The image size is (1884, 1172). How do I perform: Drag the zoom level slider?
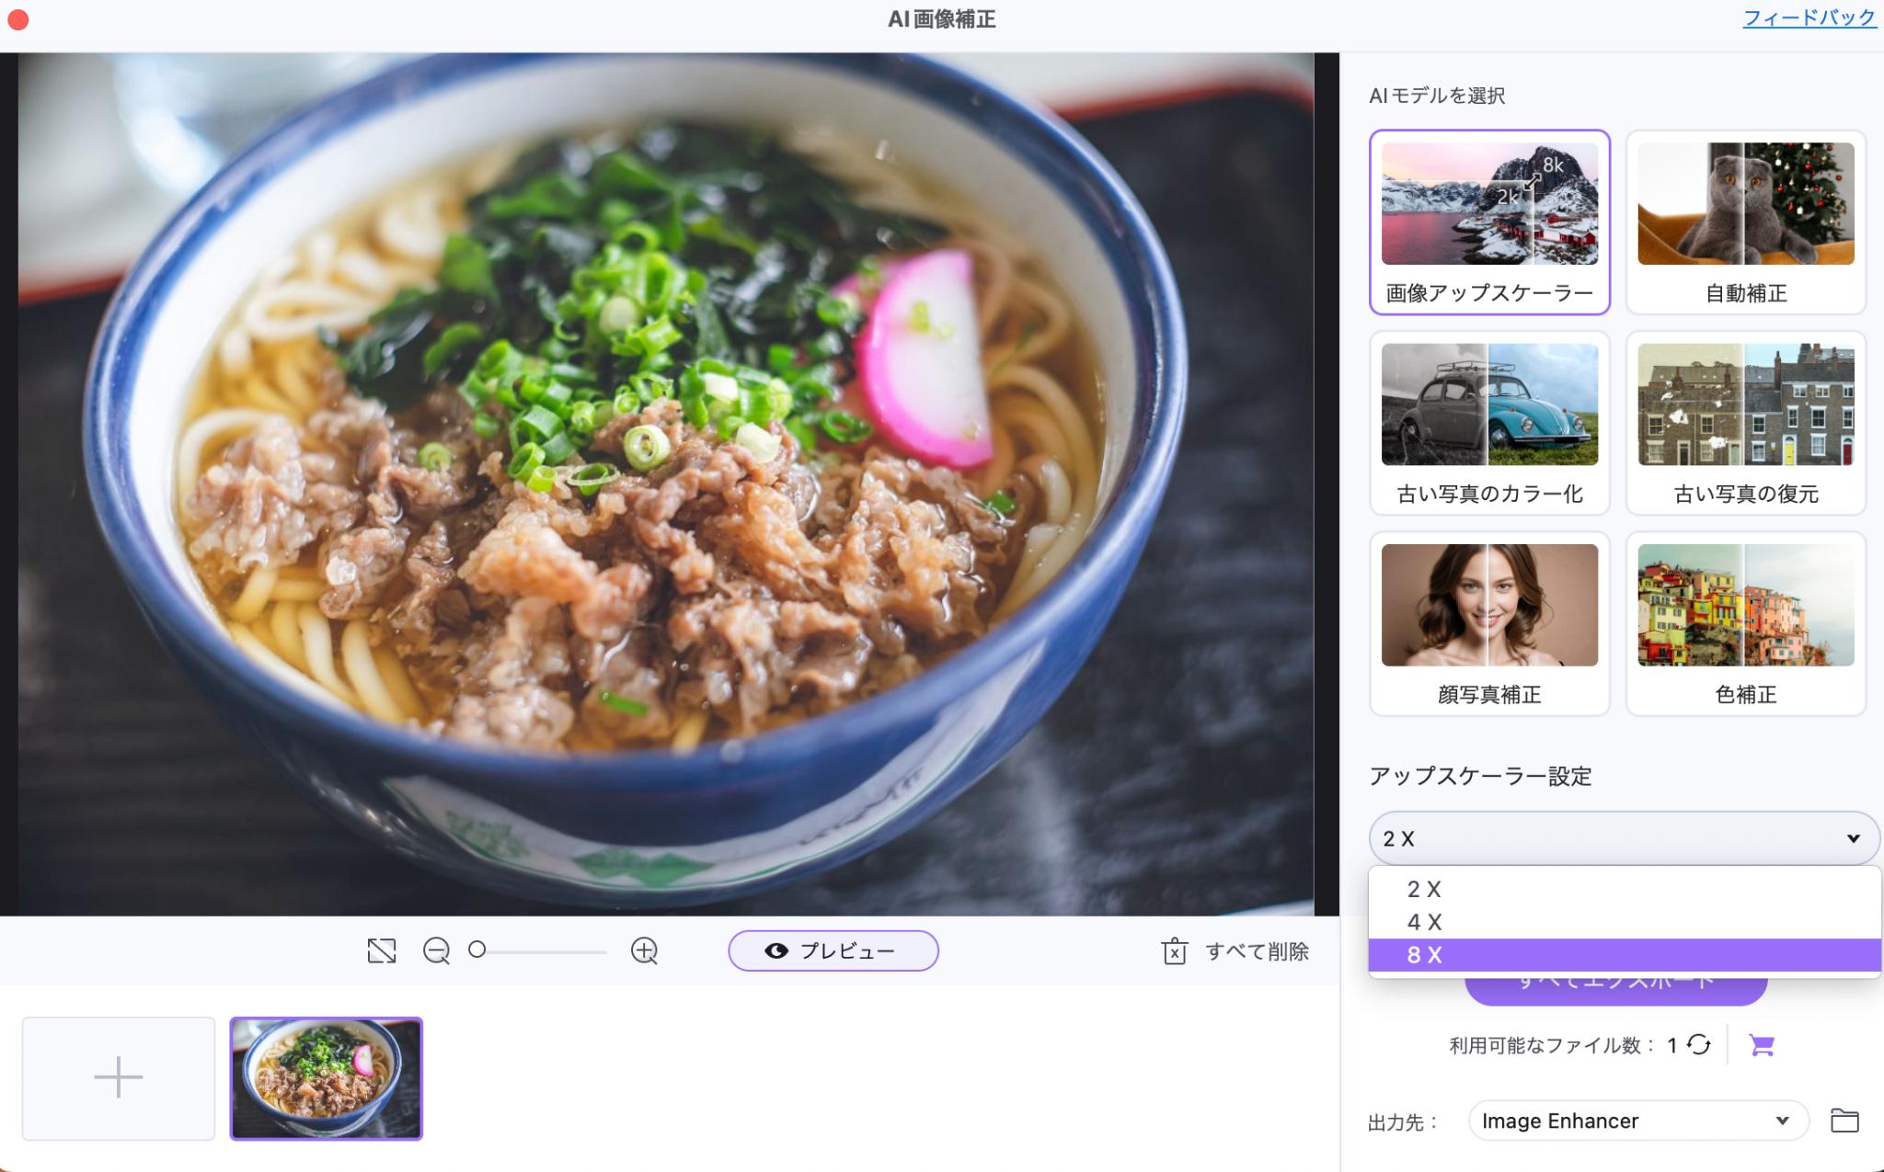coord(479,950)
